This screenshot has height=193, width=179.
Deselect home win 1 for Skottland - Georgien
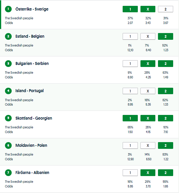130,118
